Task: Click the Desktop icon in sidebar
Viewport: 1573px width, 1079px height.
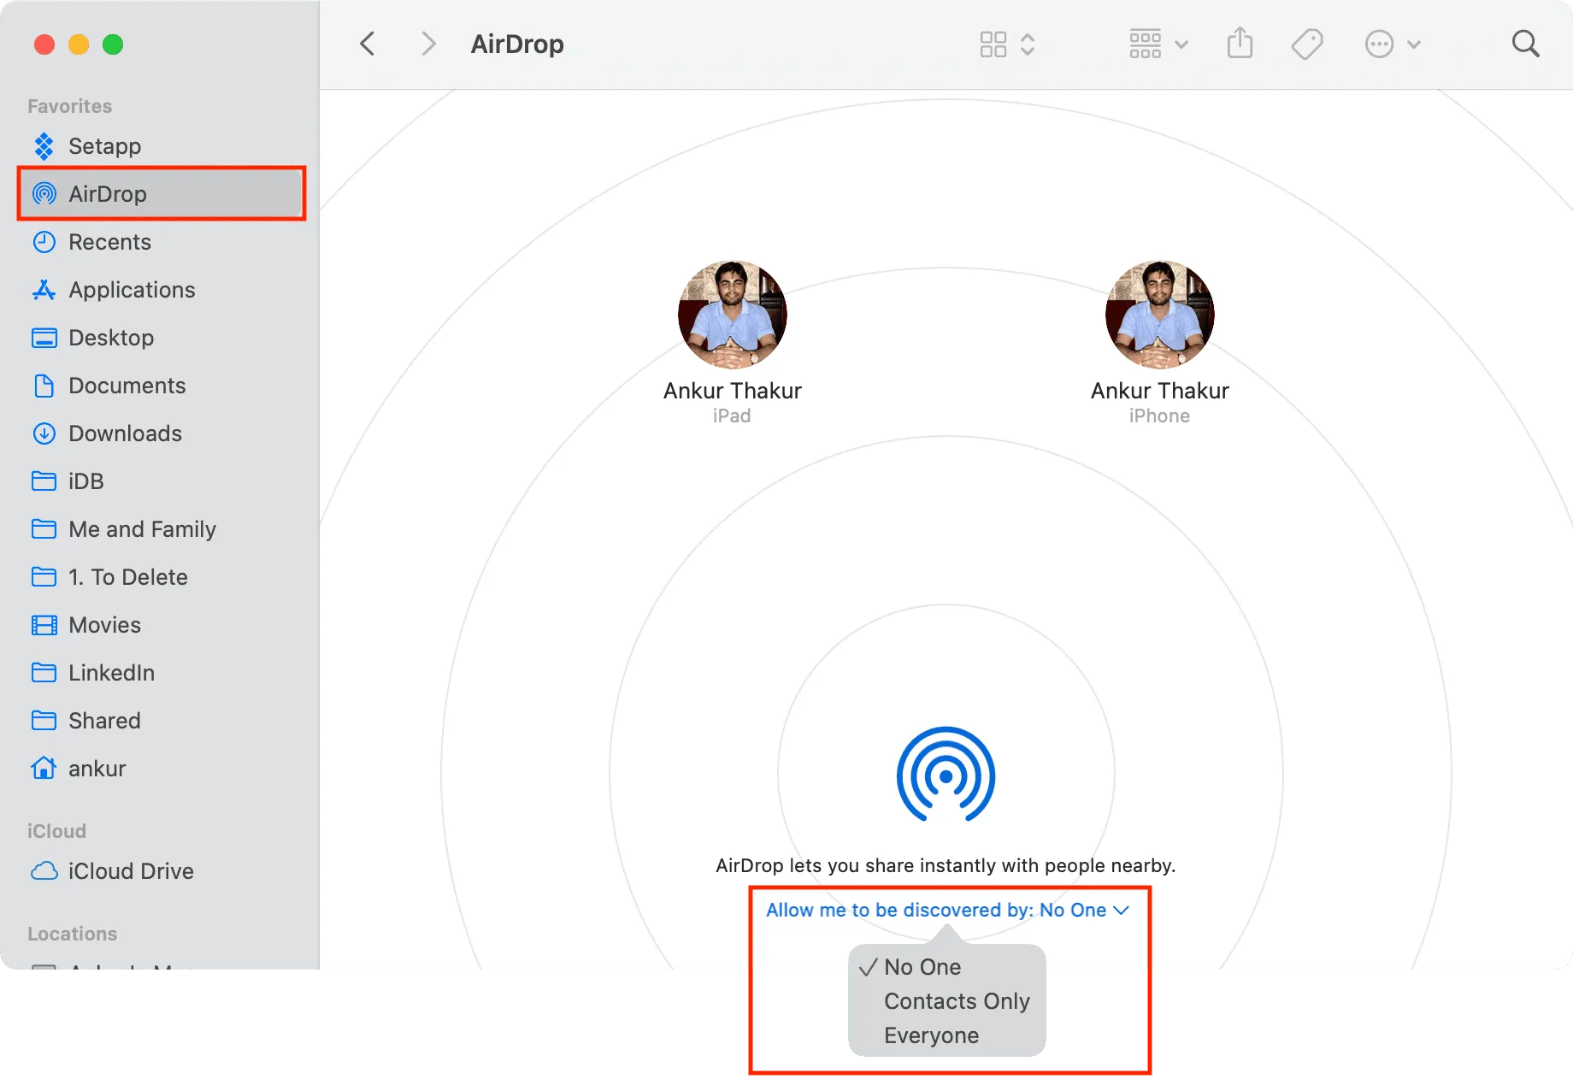Action: point(44,338)
